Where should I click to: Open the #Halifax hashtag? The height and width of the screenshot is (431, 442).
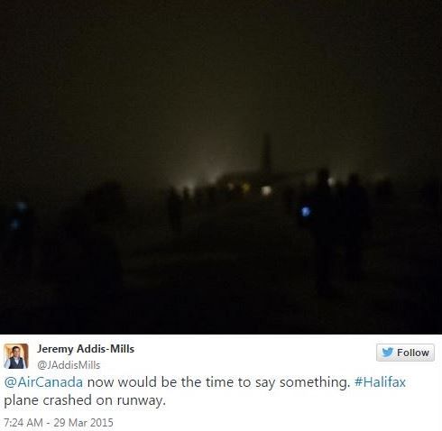tap(380, 382)
